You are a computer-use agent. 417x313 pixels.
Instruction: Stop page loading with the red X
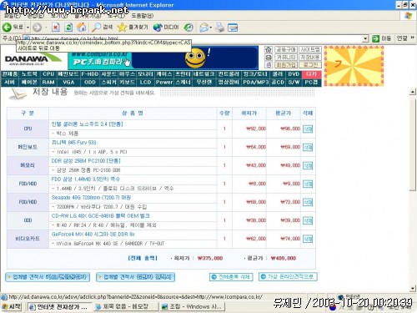tap(56, 28)
